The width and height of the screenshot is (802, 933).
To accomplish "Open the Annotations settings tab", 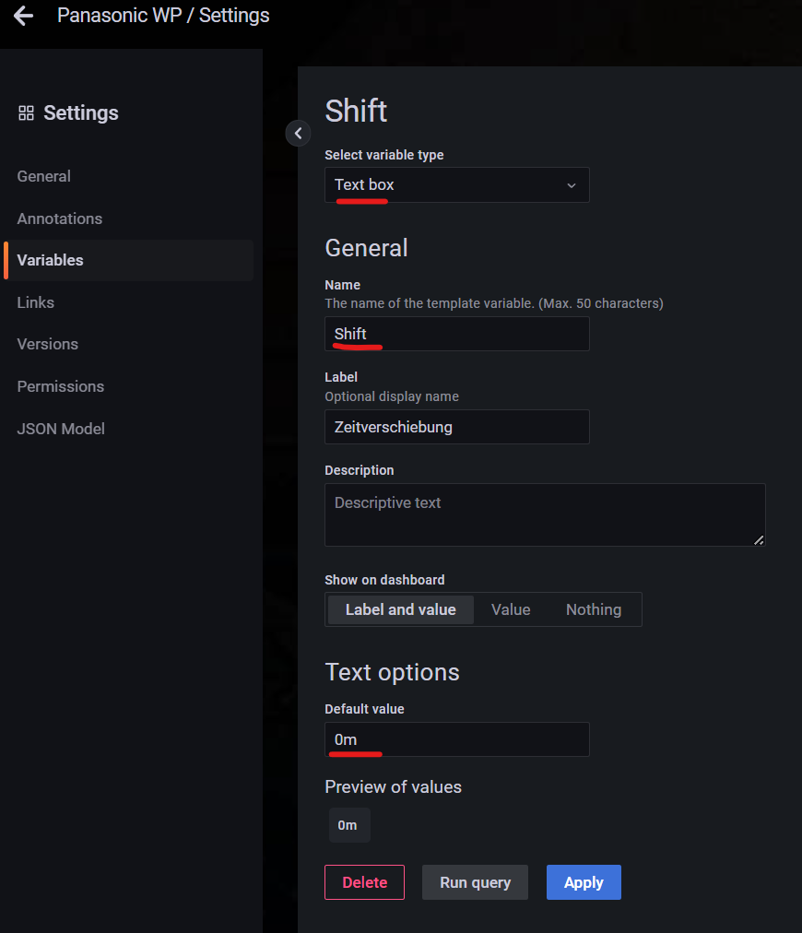I will click(x=60, y=218).
